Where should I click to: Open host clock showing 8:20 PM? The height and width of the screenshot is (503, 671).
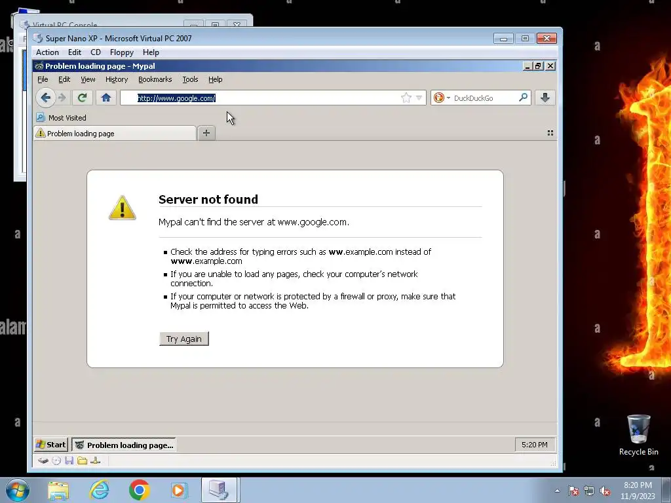(638, 491)
